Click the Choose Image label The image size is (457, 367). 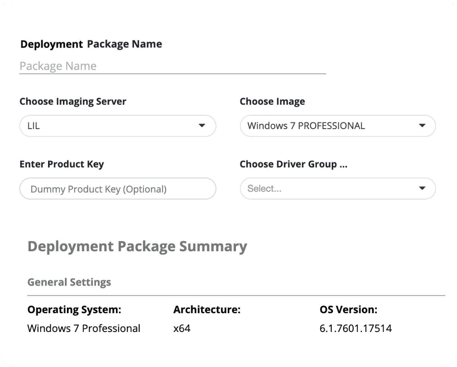[272, 101]
